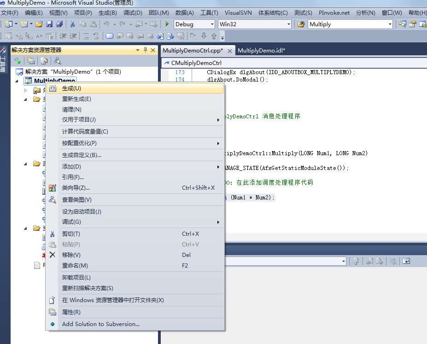427x344 pixels.
Task: Open the Win32 platform dropdown
Action: pyautogui.click(x=289, y=24)
